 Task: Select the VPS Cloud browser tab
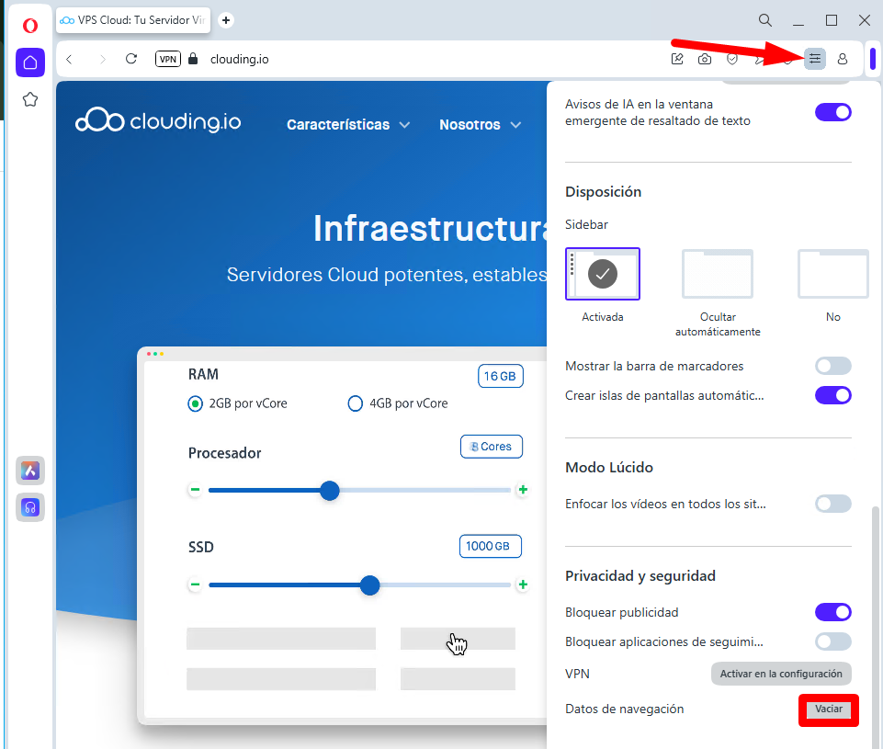tap(133, 20)
